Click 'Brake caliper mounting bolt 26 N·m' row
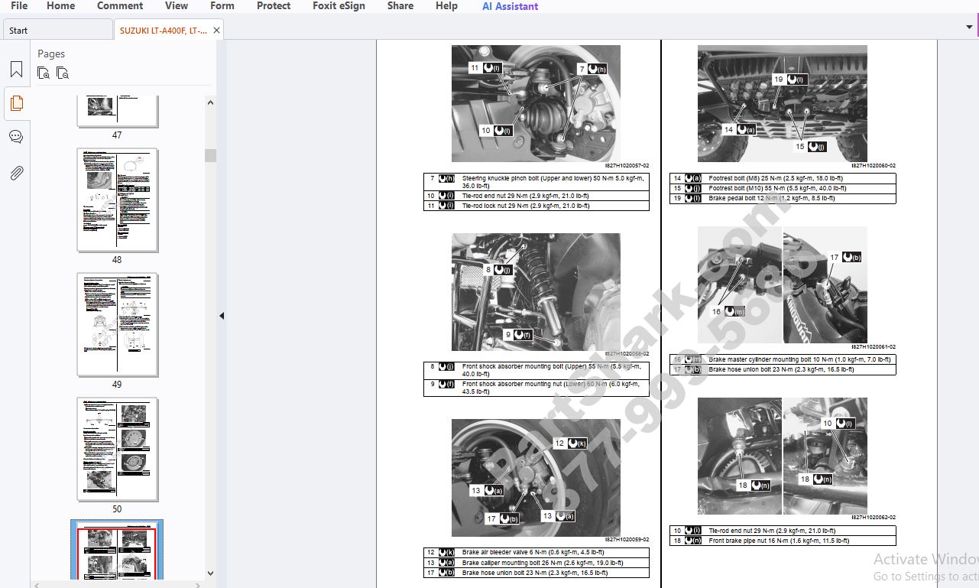Screen dimensions: 979x588 [537, 563]
